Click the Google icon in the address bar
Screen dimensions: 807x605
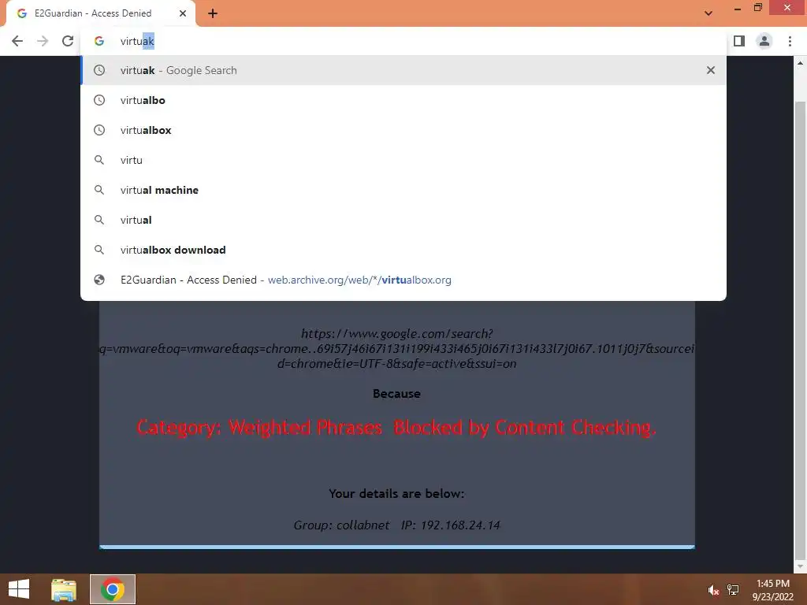point(99,41)
